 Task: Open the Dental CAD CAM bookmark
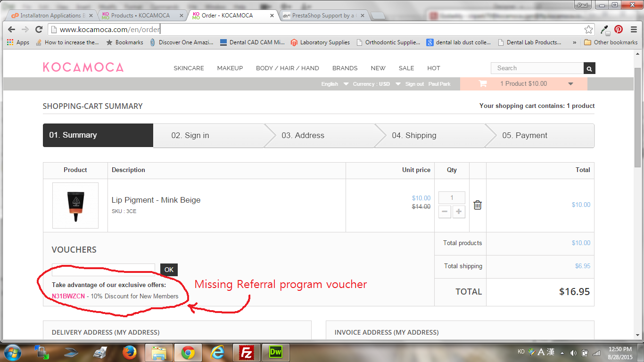[x=252, y=42]
